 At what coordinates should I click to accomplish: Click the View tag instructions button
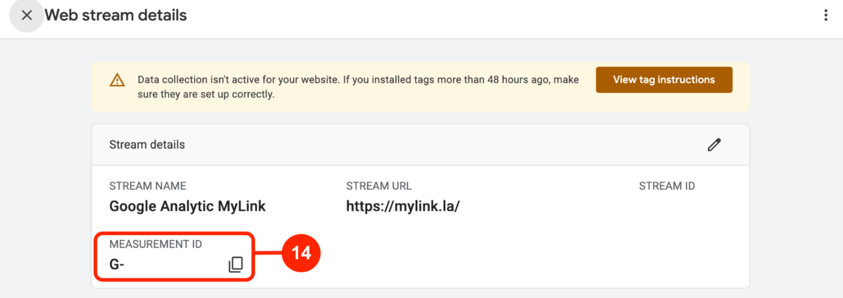click(664, 80)
